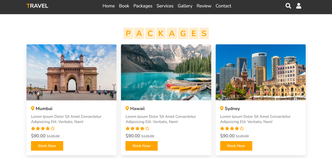Open the Contact menu item
The width and height of the screenshot is (332, 158).
click(223, 6)
